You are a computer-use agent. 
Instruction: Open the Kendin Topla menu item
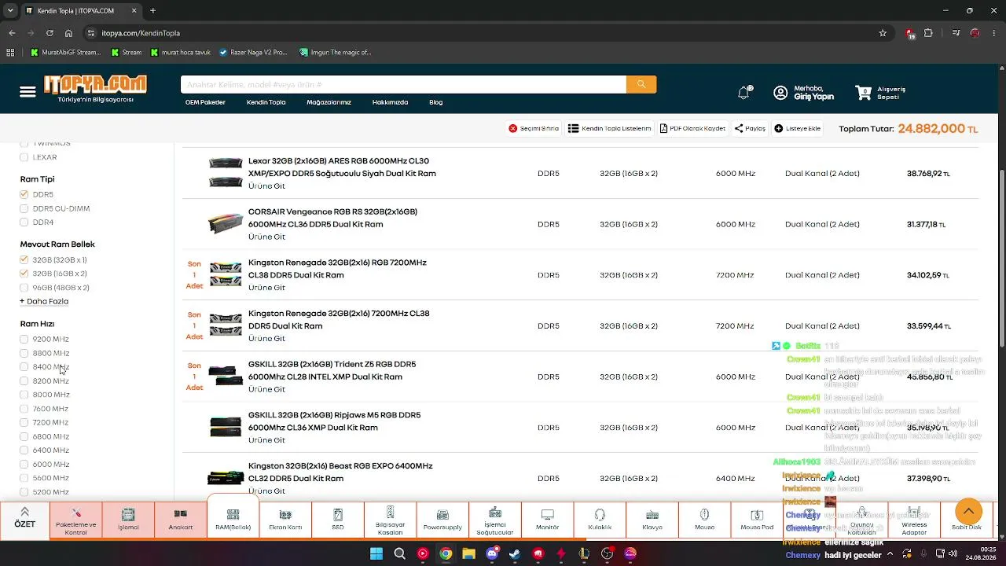pos(266,102)
